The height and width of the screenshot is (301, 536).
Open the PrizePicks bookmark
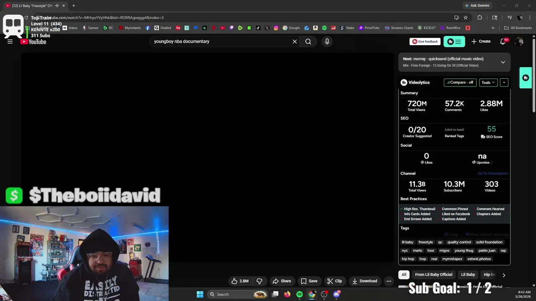pos(369,28)
